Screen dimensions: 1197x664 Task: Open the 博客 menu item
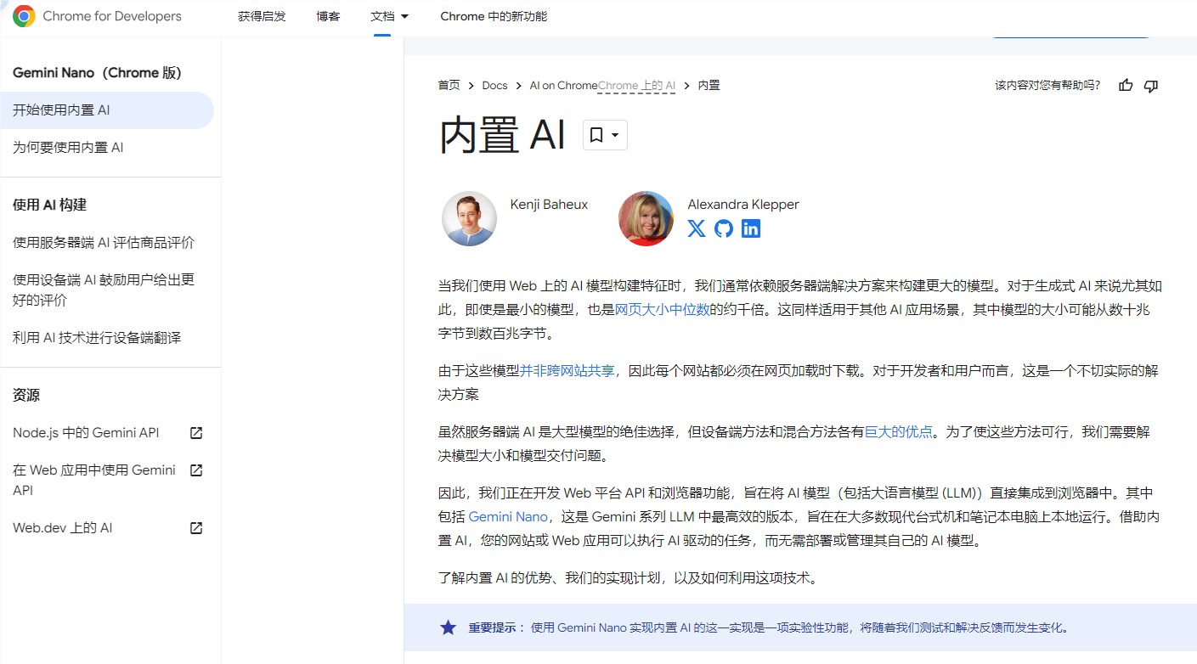tap(328, 15)
